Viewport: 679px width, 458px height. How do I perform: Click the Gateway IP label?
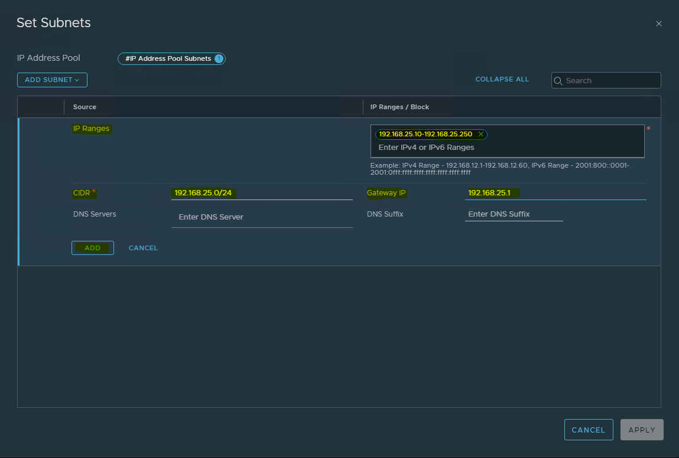[386, 193]
